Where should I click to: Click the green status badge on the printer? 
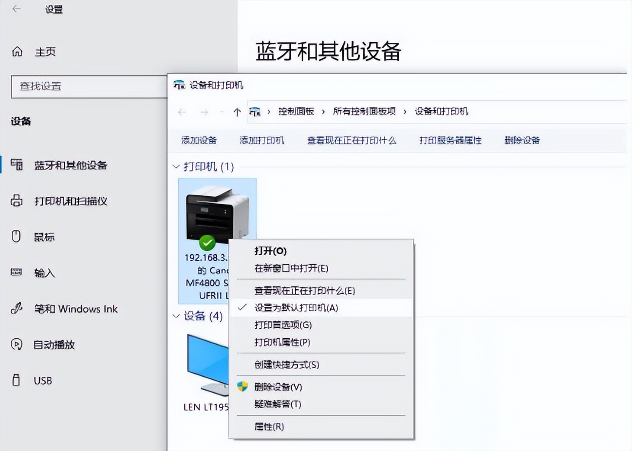point(207,243)
